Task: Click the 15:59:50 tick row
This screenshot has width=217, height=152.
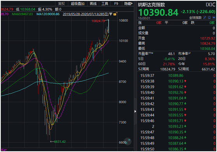Action: pos(177,149)
